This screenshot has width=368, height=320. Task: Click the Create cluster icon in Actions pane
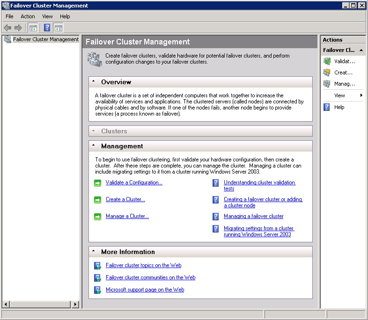(x=327, y=73)
